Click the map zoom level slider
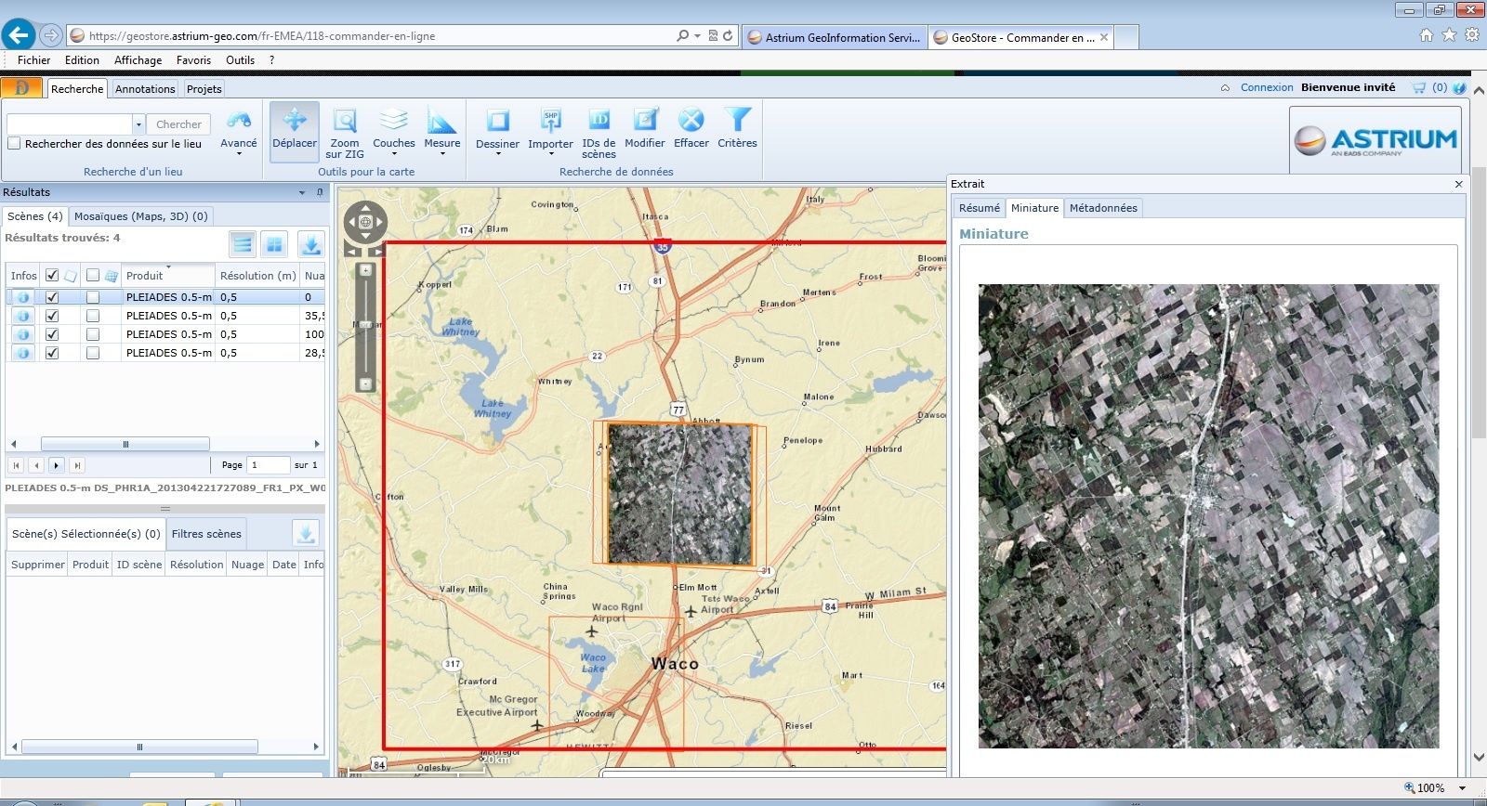 point(366,325)
